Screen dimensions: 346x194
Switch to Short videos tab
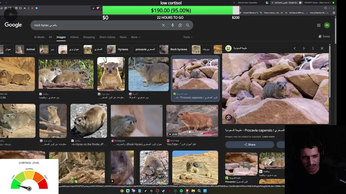[107, 37]
